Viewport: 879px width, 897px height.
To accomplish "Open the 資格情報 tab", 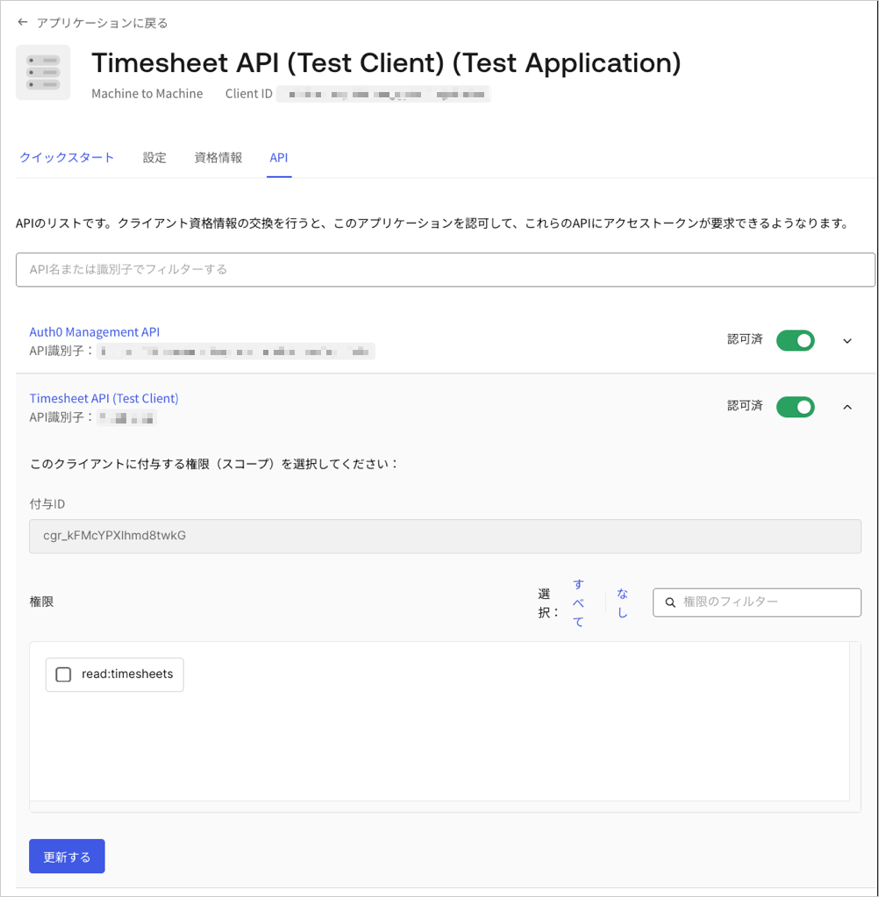I will point(218,157).
